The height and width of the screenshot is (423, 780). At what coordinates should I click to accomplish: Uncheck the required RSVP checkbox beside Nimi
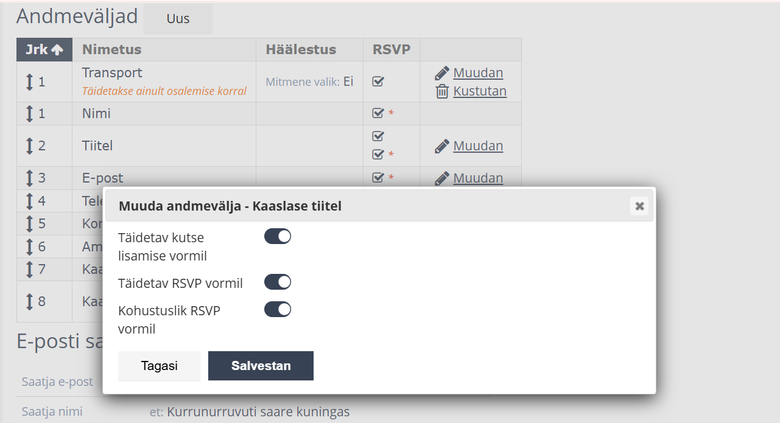[377, 113]
